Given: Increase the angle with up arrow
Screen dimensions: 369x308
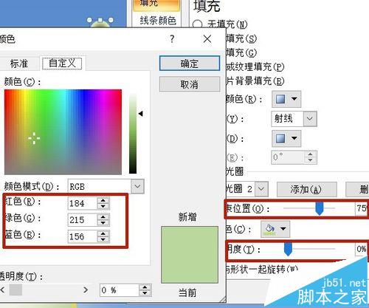Looking at the screenshot, I should point(310,154).
